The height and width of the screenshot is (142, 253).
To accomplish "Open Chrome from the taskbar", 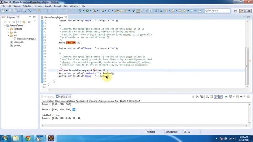I will (28, 138).
